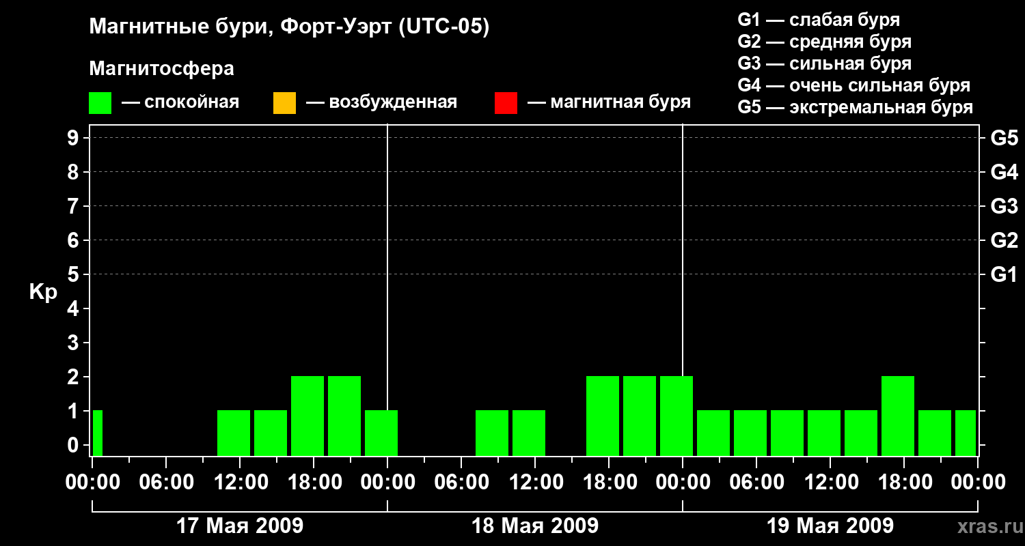The image size is (1025, 546).
Task: Click the Kp axis label
Action: tap(43, 293)
